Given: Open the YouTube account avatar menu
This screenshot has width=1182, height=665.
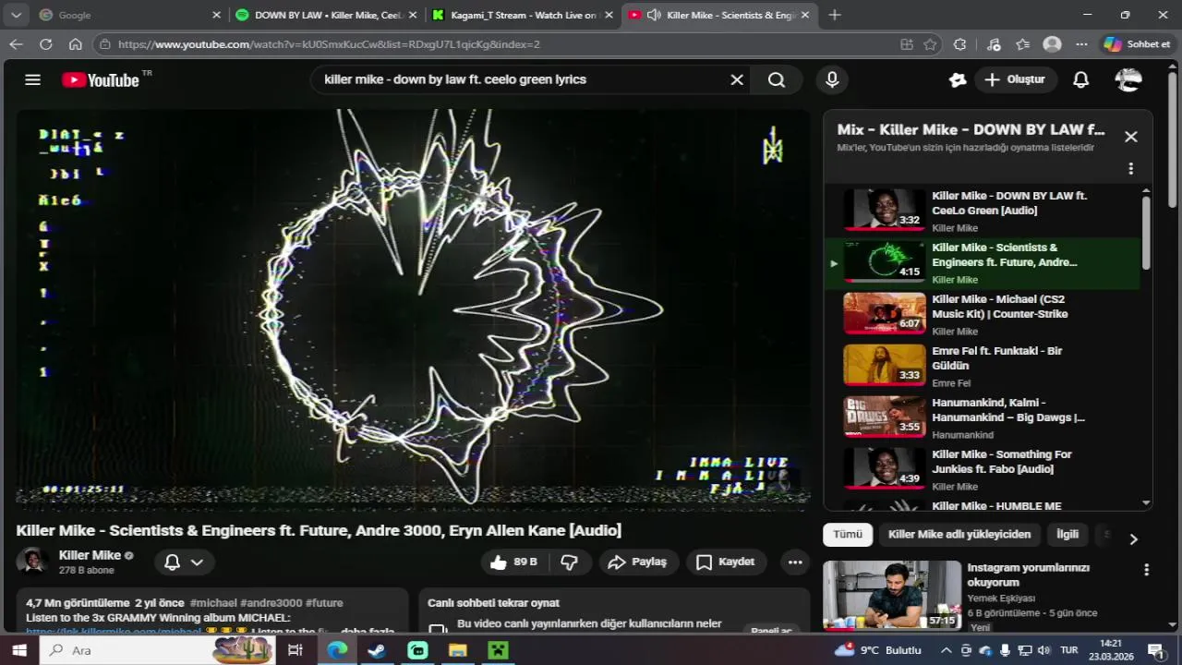Looking at the screenshot, I should [1128, 79].
